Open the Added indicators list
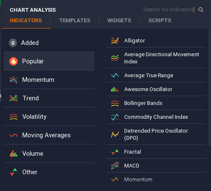 pos(49,43)
